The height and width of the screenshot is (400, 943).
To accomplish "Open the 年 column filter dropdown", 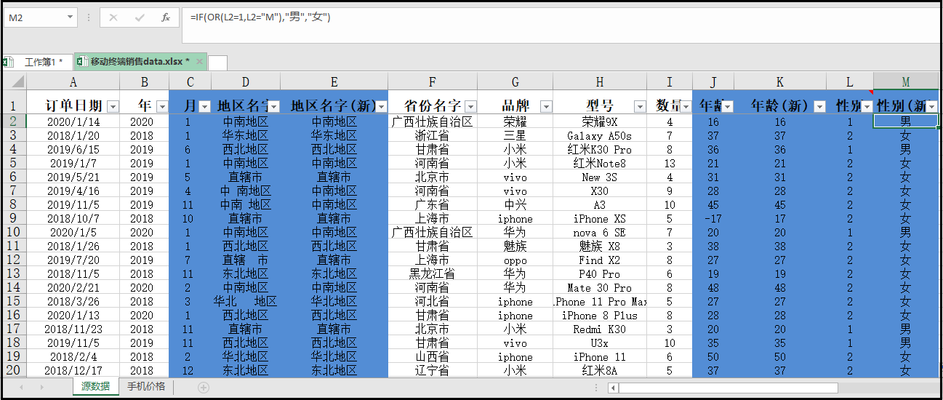I will click(161, 107).
